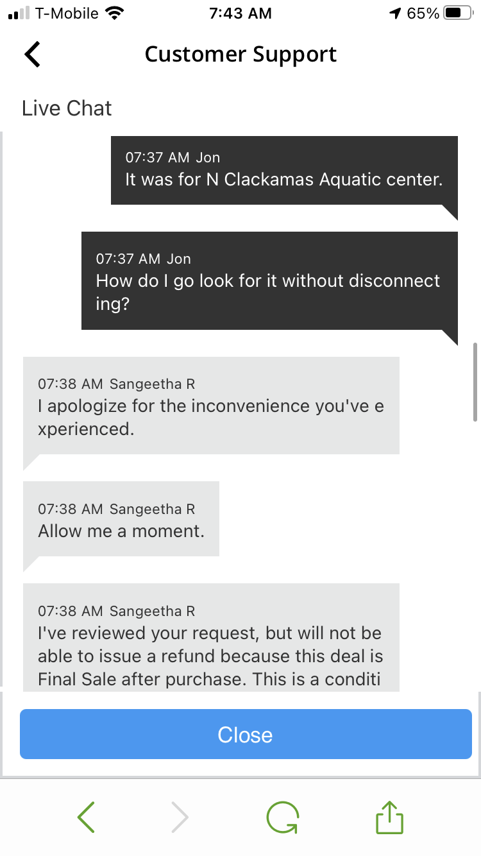The image size is (481, 856).
Task: Tap the refresh/reload icon at the bottom
Action: (x=282, y=817)
